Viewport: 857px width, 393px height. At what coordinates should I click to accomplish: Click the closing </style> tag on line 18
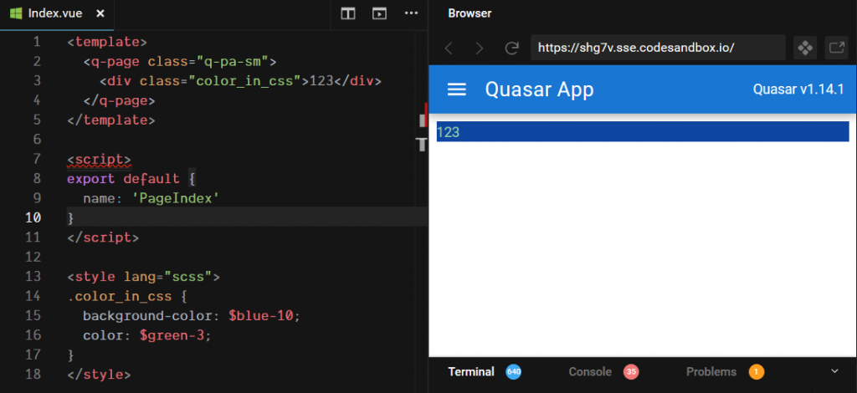click(99, 375)
